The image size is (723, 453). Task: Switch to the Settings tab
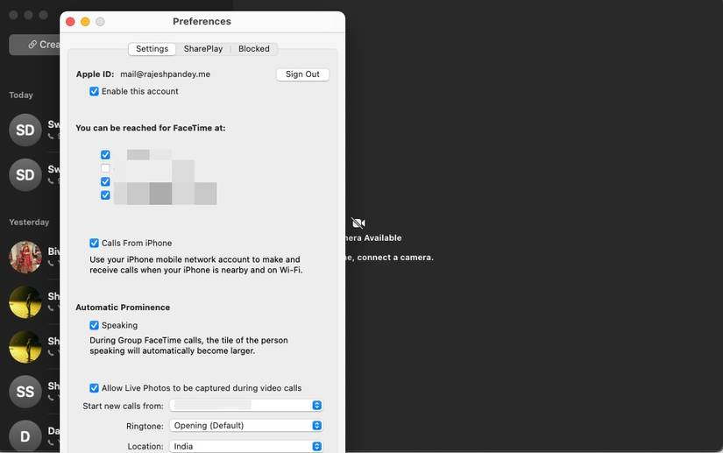pyautogui.click(x=152, y=49)
